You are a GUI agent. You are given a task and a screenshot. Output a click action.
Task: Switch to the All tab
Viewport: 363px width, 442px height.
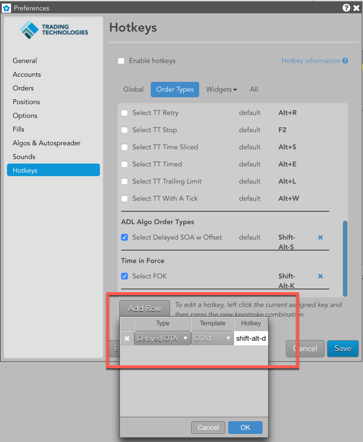(254, 89)
